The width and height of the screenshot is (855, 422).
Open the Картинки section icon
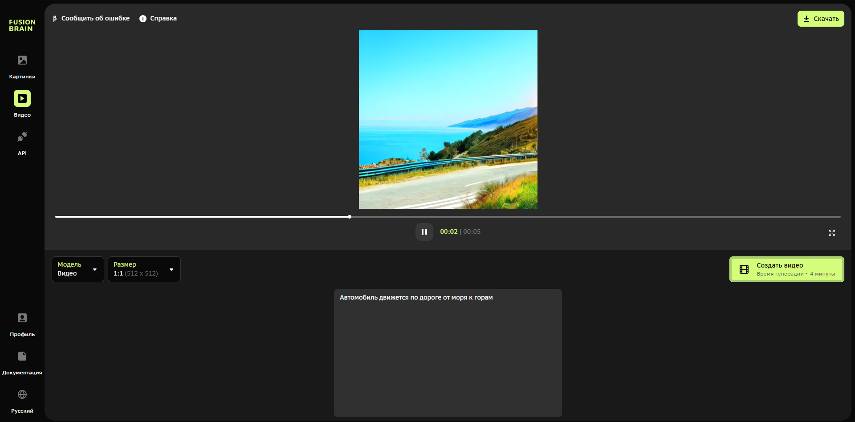(22, 60)
